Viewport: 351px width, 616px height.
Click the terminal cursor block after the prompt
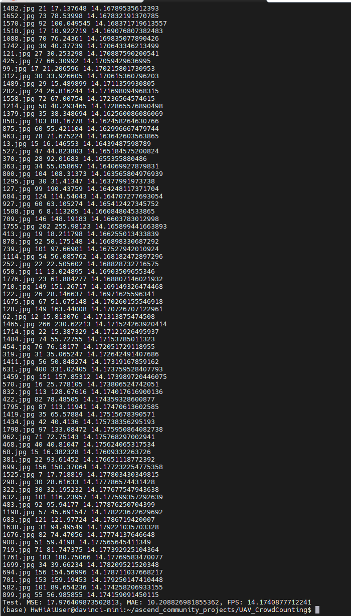click(317, 609)
